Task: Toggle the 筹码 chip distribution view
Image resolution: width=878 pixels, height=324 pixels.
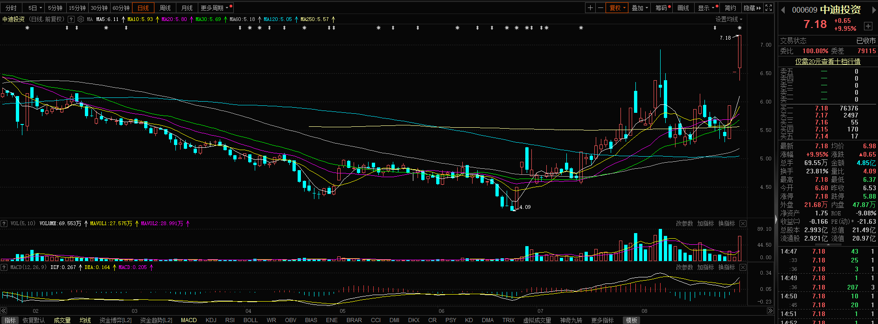Action: tap(662, 8)
